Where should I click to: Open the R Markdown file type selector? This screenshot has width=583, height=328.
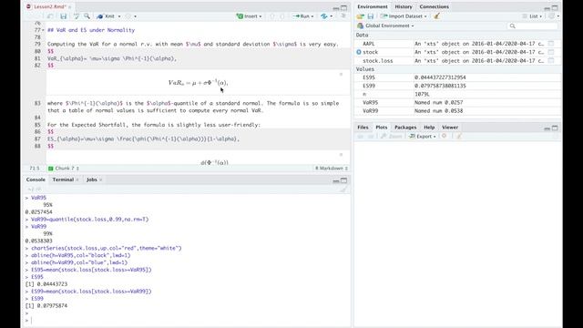click(332, 169)
